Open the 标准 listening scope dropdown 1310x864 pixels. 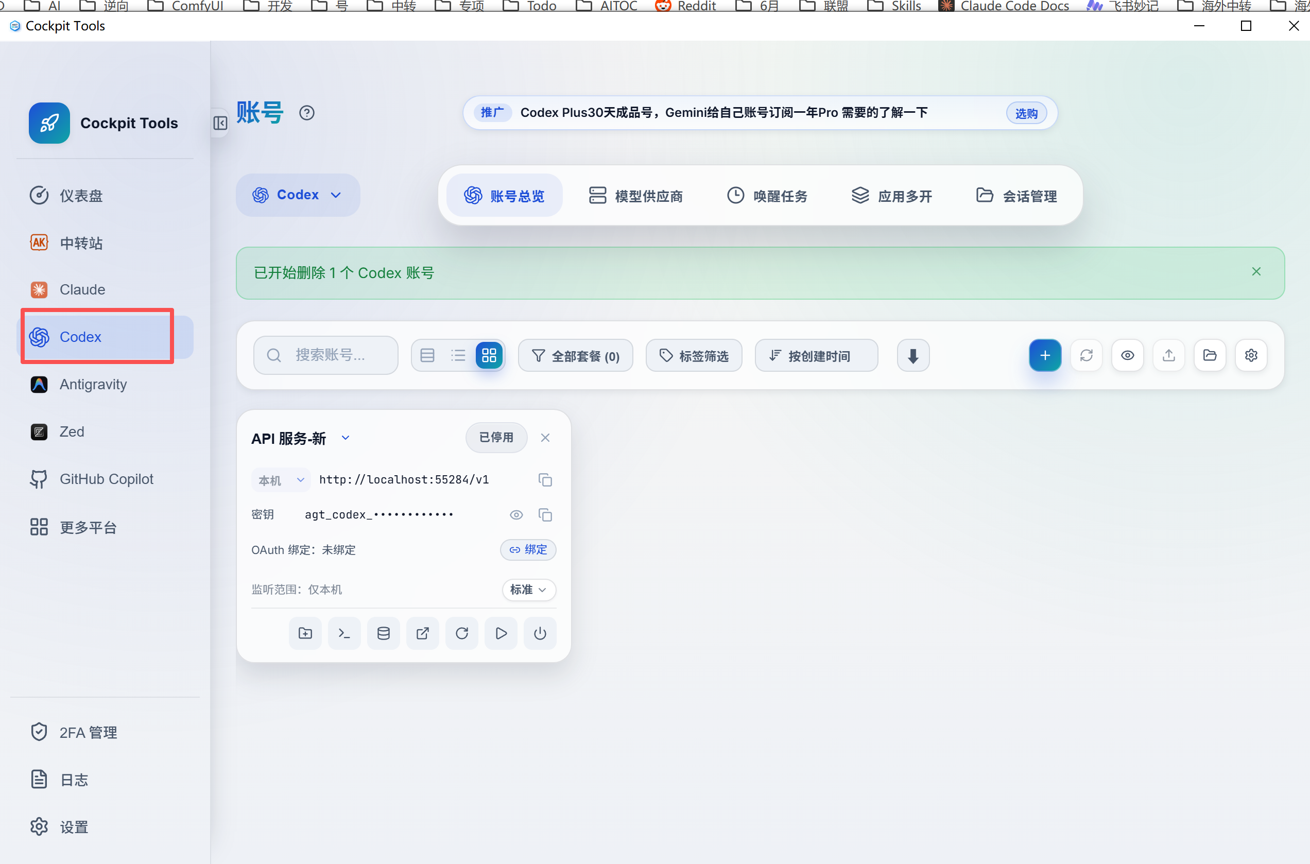529,590
